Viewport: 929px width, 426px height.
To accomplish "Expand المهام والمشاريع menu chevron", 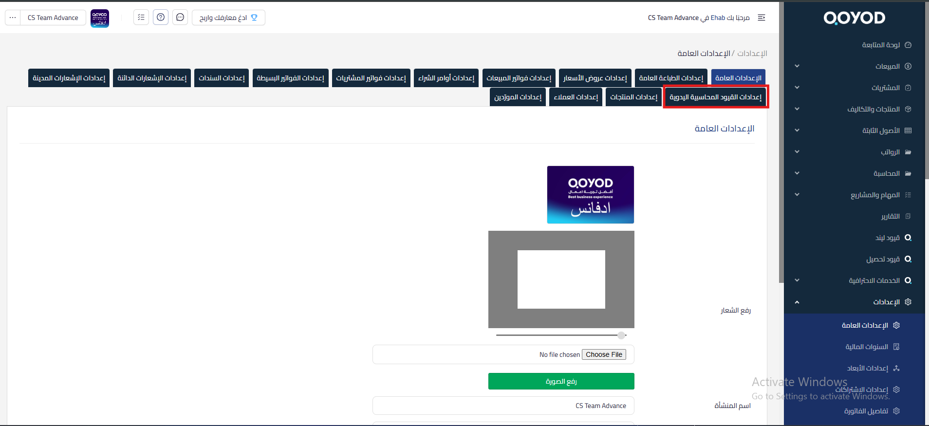I will click(797, 195).
